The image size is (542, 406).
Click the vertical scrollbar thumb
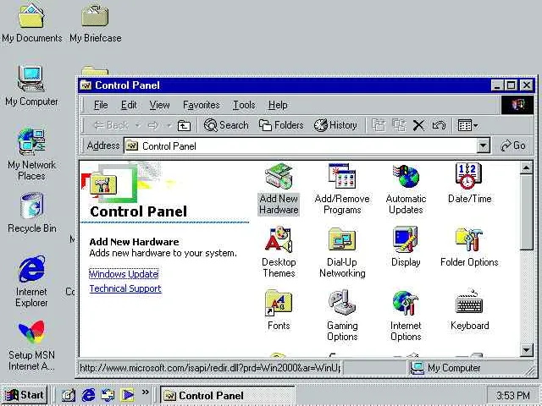tap(526, 212)
